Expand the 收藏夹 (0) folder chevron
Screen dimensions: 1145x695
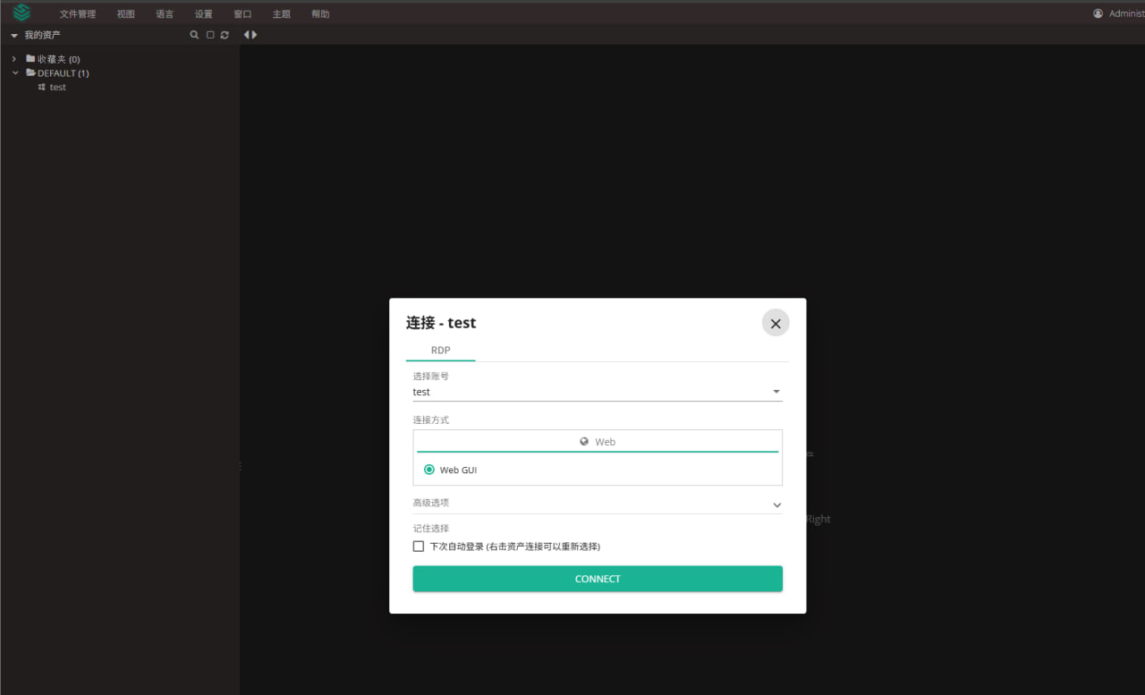coord(14,59)
